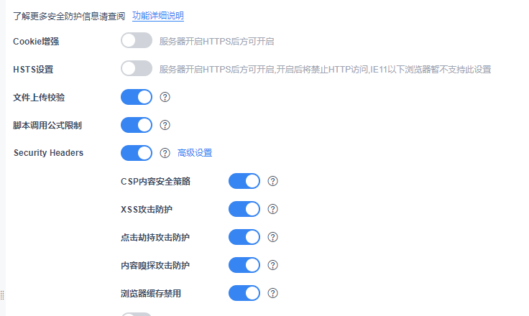Show help tooltip for Security Headers
This screenshot has height=316, width=529.
[x=165, y=153]
